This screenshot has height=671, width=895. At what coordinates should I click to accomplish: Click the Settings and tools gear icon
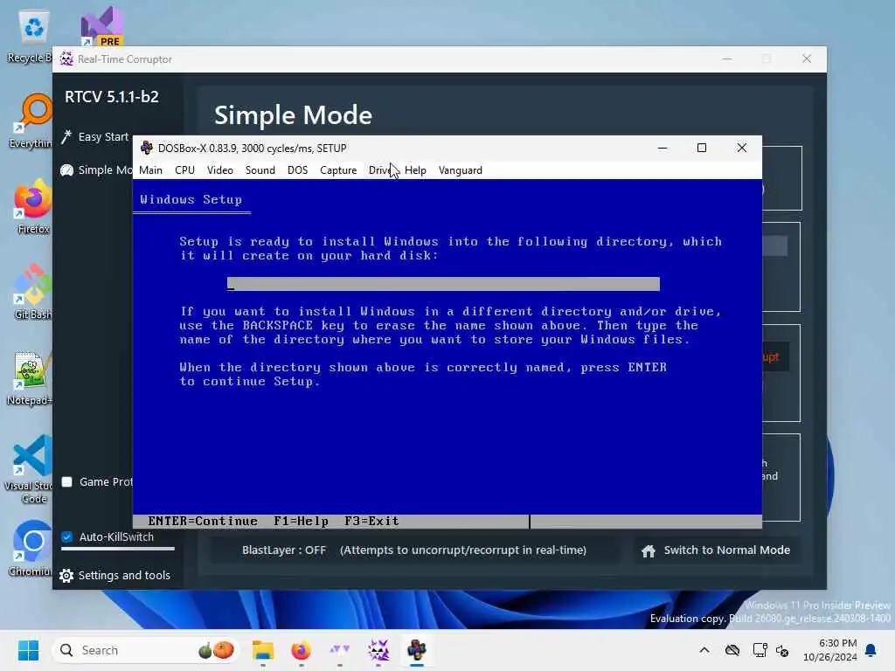pos(66,576)
